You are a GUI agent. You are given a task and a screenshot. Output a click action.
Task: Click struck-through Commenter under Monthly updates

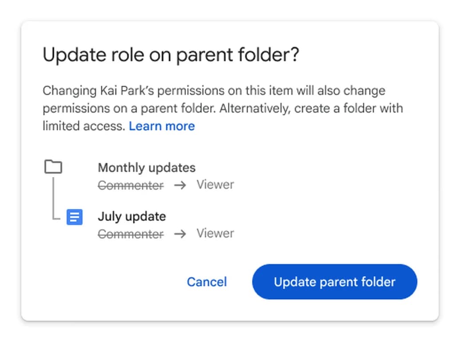(131, 185)
